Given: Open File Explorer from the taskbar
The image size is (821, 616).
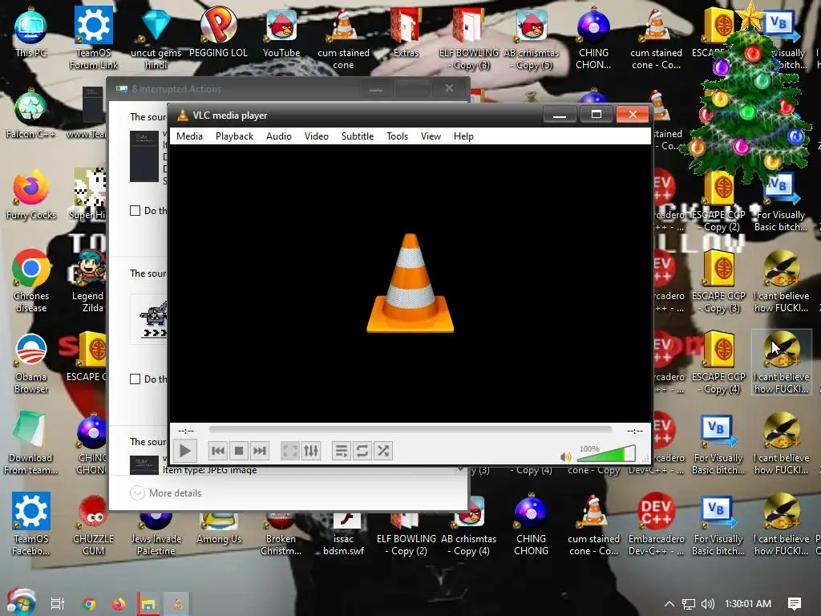Looking at the screenshot, I should pyautogui.click(x=148, y=603).
